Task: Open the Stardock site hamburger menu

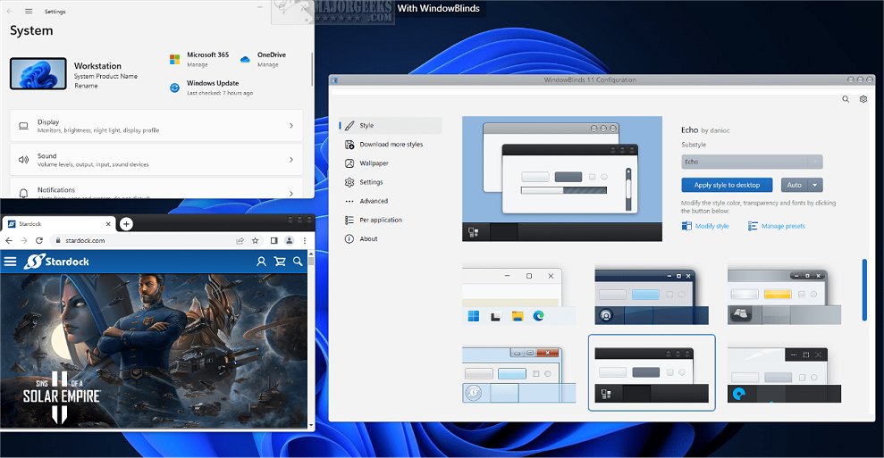Action: pyautogui.click(x=10, y=262)
